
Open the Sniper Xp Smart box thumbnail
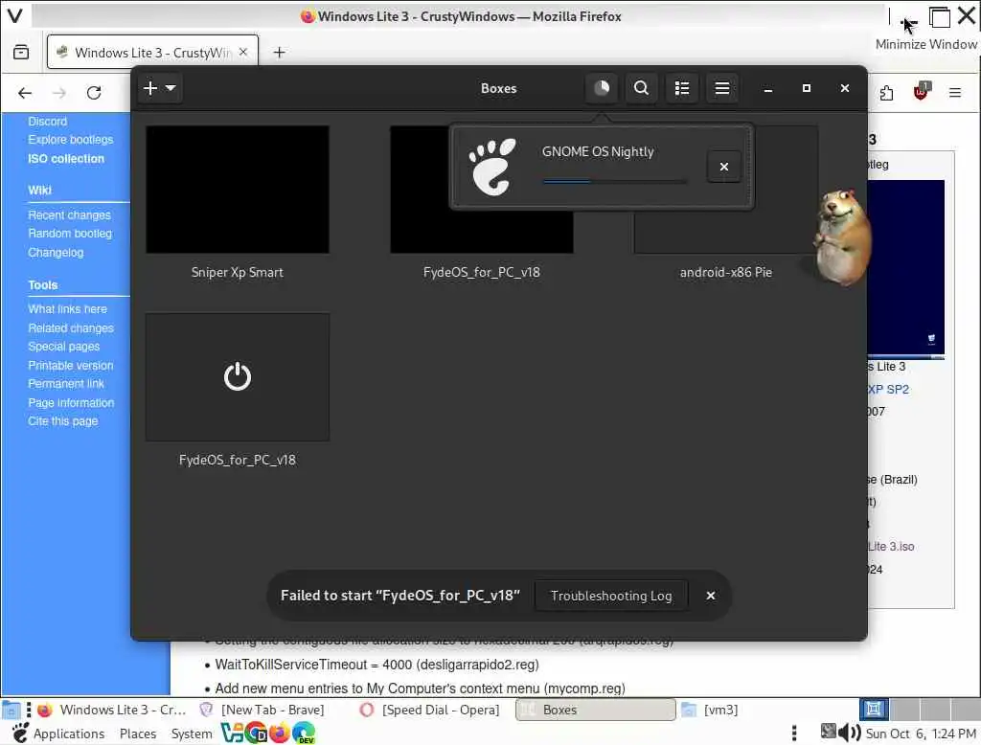pos(238,190)
